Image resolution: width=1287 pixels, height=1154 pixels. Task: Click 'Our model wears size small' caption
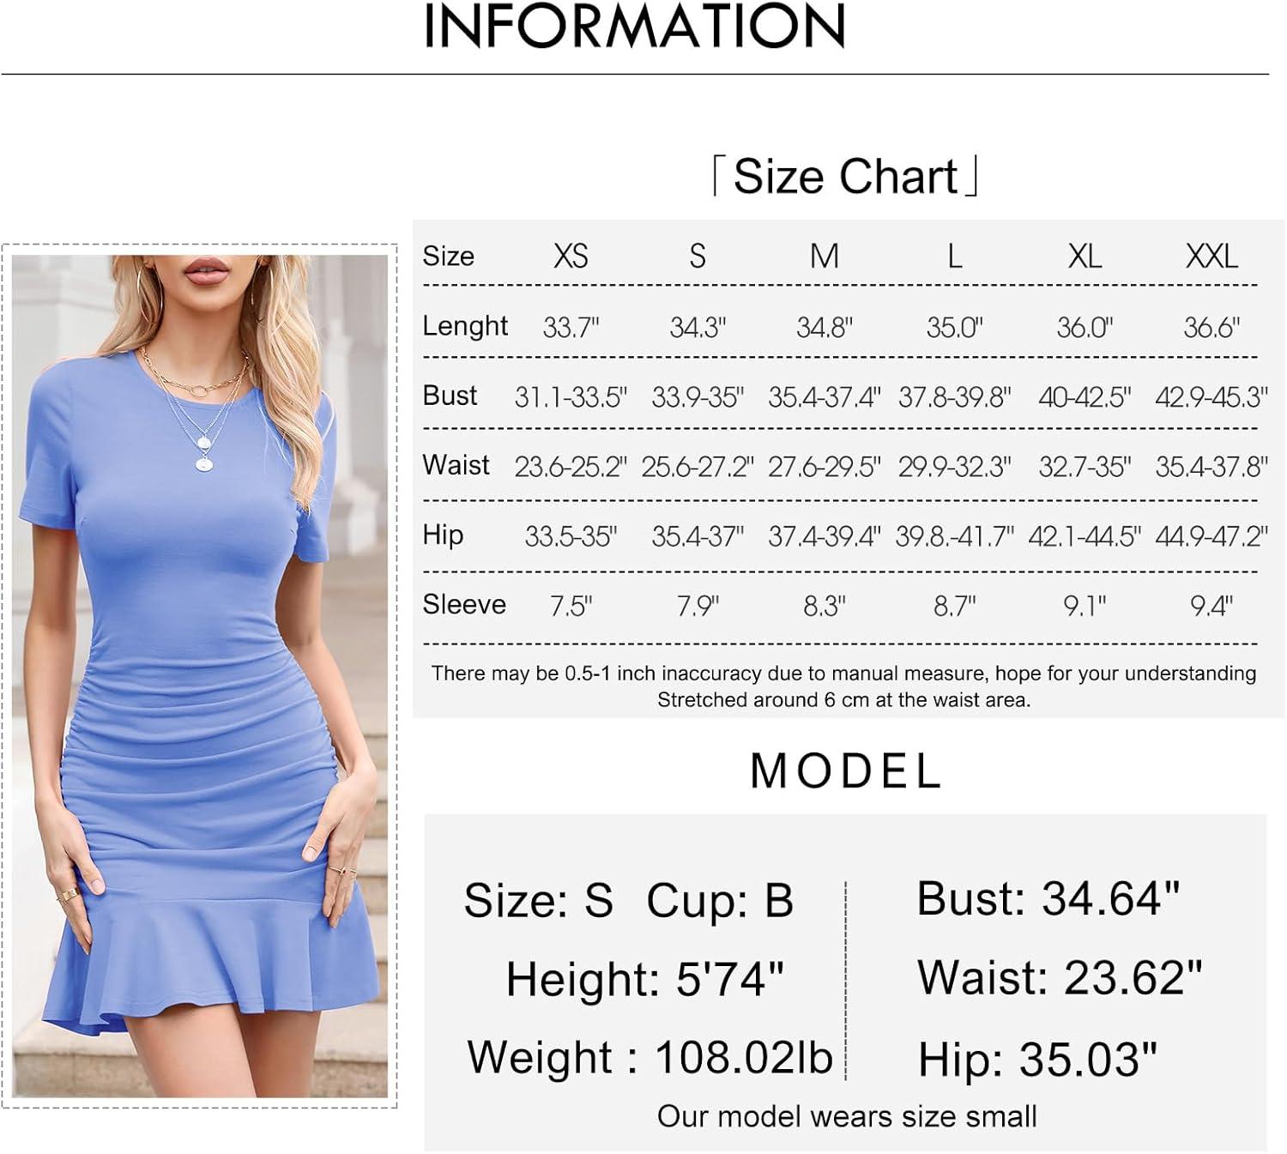click(x=847, y=1116)
